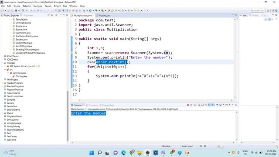The width and height of the screenshot is (279, 157).
Task: Click the green Run button in toolbar
Action: 90,10
